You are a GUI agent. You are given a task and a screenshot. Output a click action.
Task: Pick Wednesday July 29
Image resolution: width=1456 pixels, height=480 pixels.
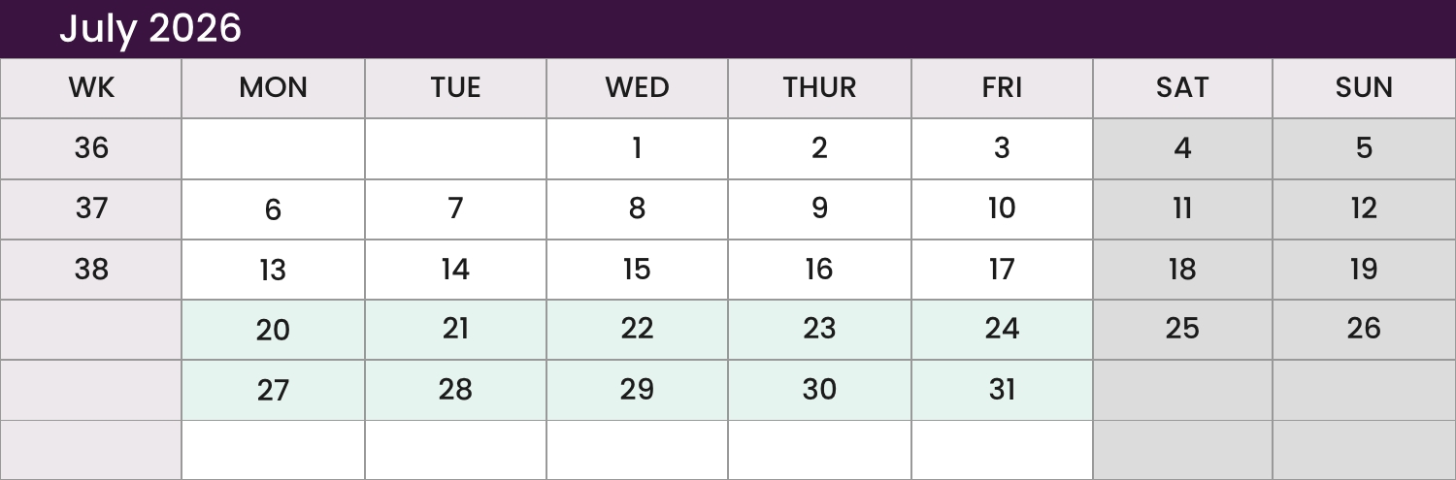click(637, 390)
